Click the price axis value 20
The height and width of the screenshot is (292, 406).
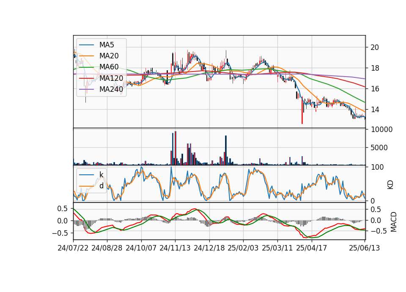[x=375, y=47]
